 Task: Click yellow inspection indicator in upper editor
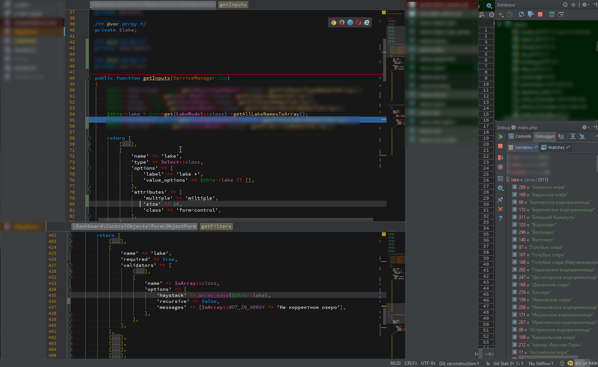384,12
